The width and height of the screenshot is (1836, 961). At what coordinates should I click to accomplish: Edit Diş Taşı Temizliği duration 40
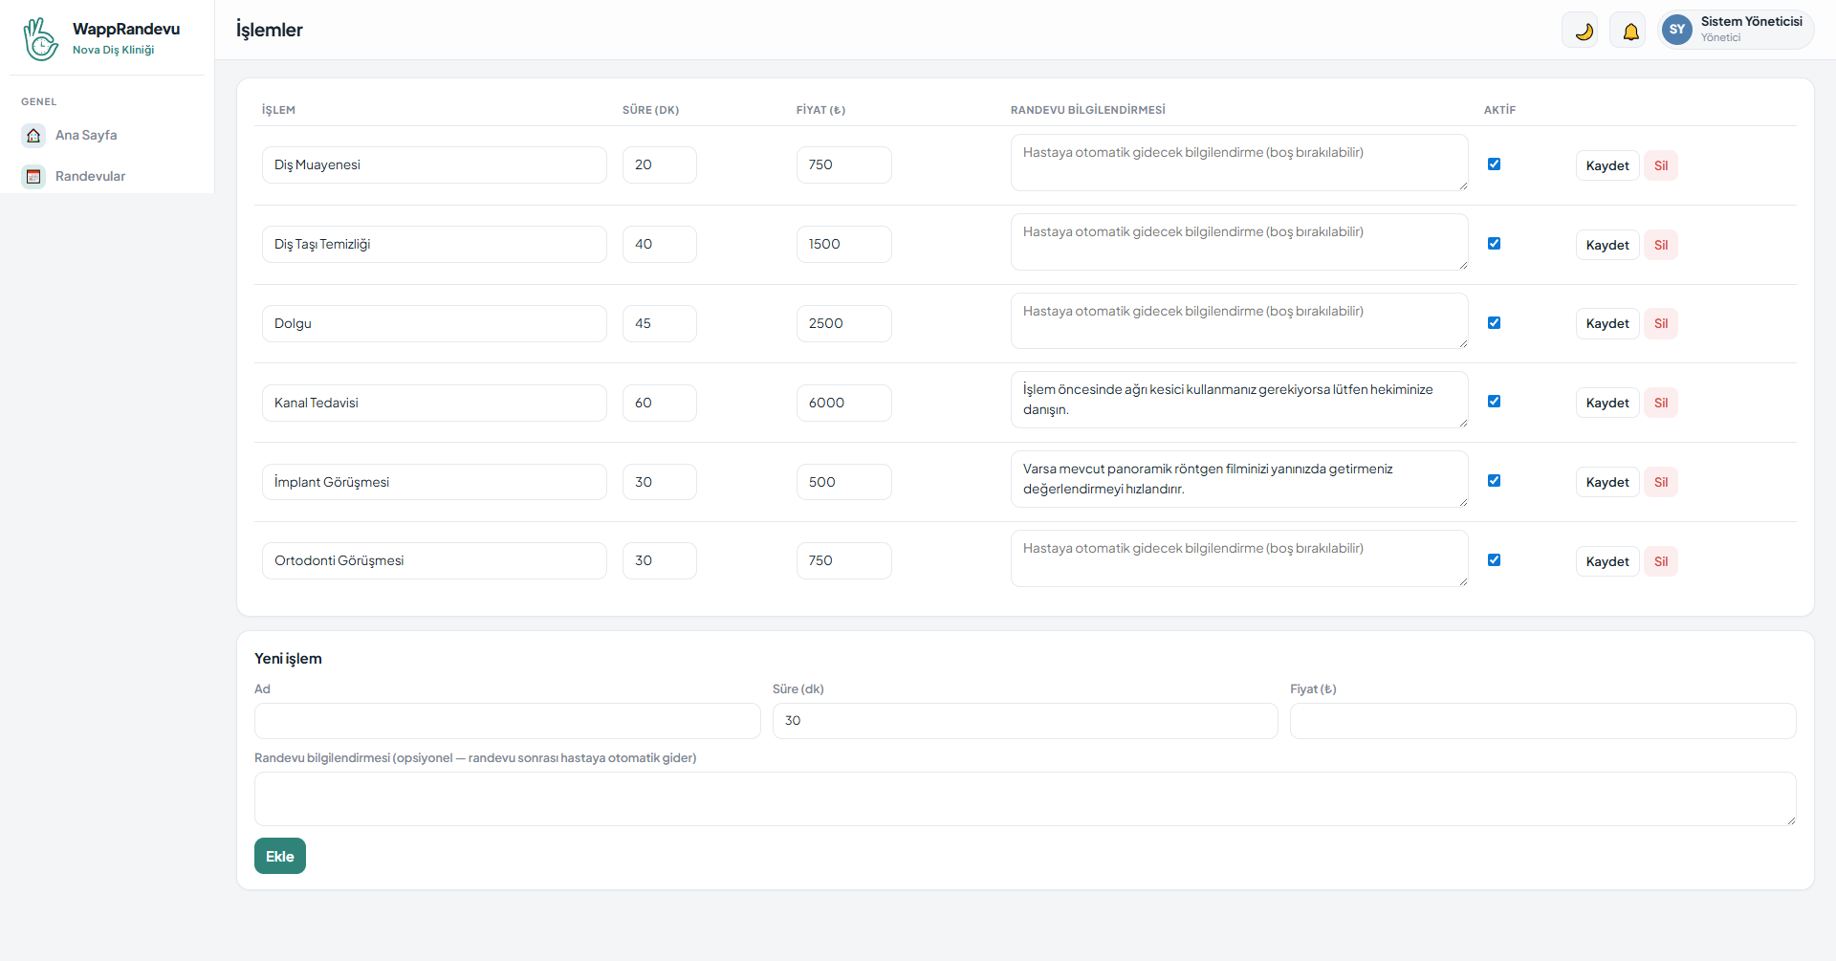tap(659, 244)
